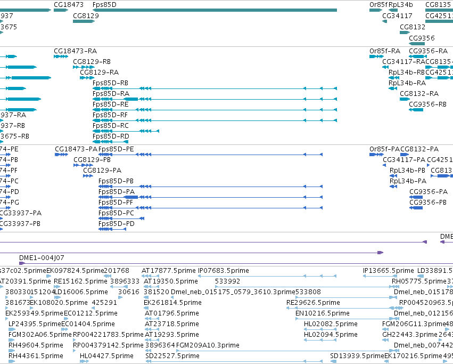
Task: Open EST RE15162.5prime
Action: [80, 281]
